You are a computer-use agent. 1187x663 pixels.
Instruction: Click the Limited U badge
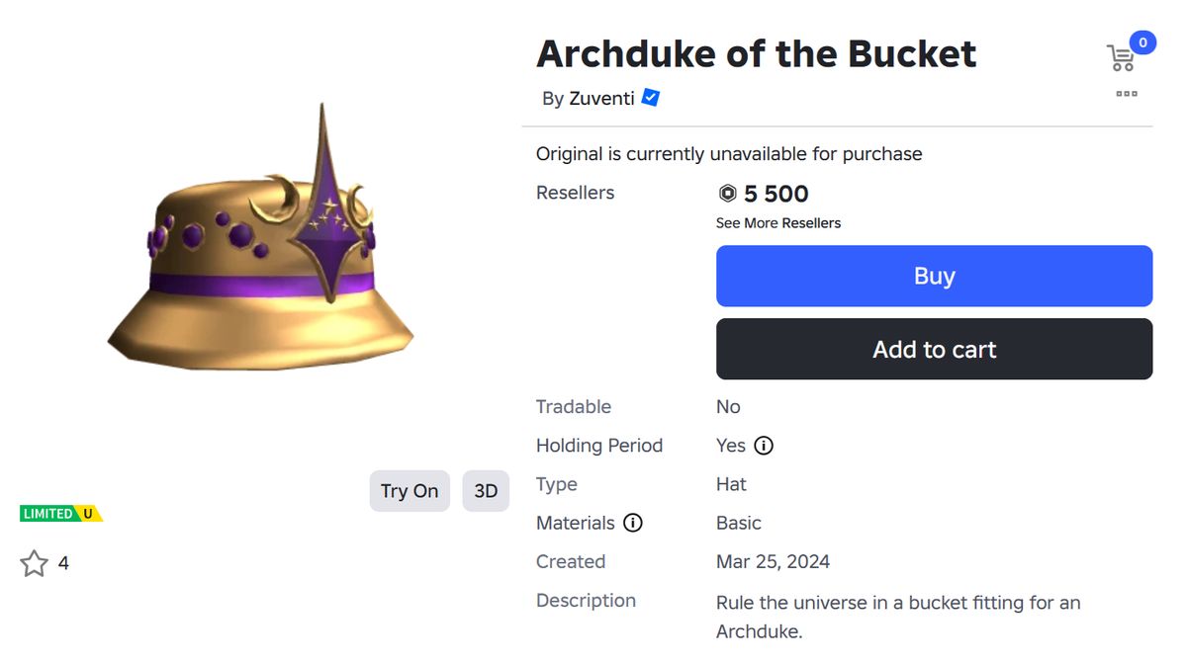tap(61, 514)
